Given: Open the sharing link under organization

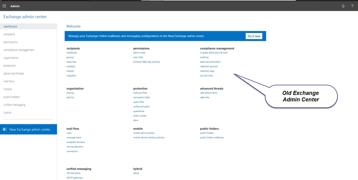Looking at the screenshot, I should 70,93.
